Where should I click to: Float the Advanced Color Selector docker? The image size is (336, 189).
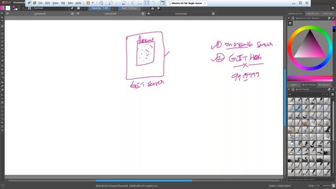[x=329, y=18]
